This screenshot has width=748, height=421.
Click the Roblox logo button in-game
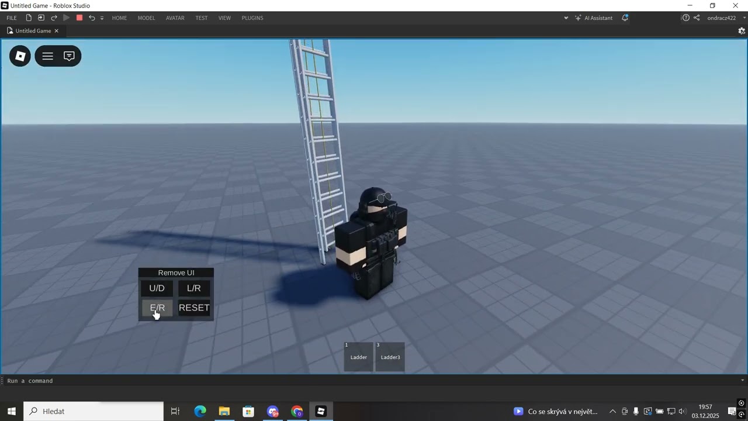[20, 56]
